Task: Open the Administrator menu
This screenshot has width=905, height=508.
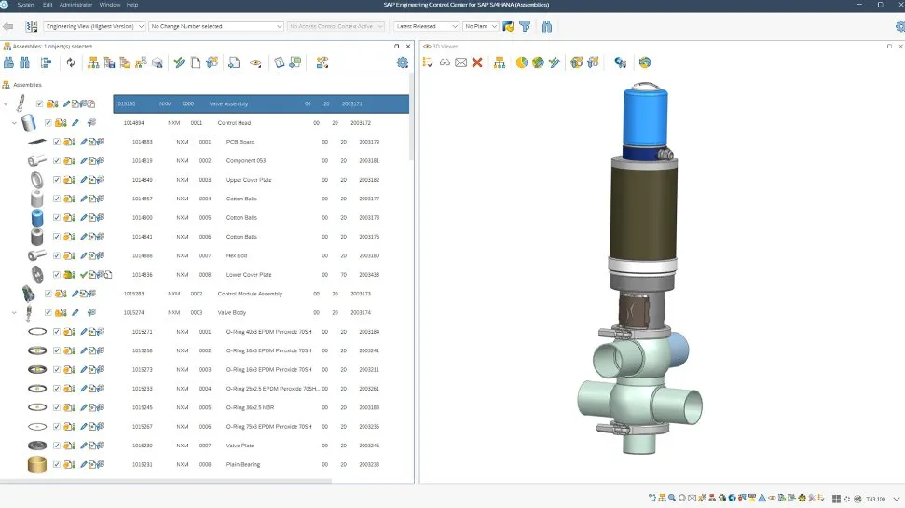Action: tap(75, 5)
